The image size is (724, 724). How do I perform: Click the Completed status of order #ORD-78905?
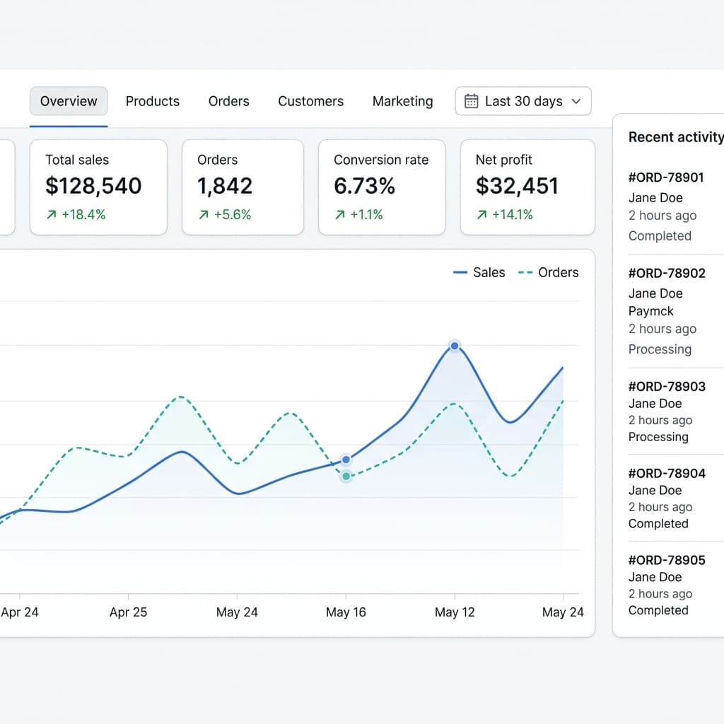(658, 610)
